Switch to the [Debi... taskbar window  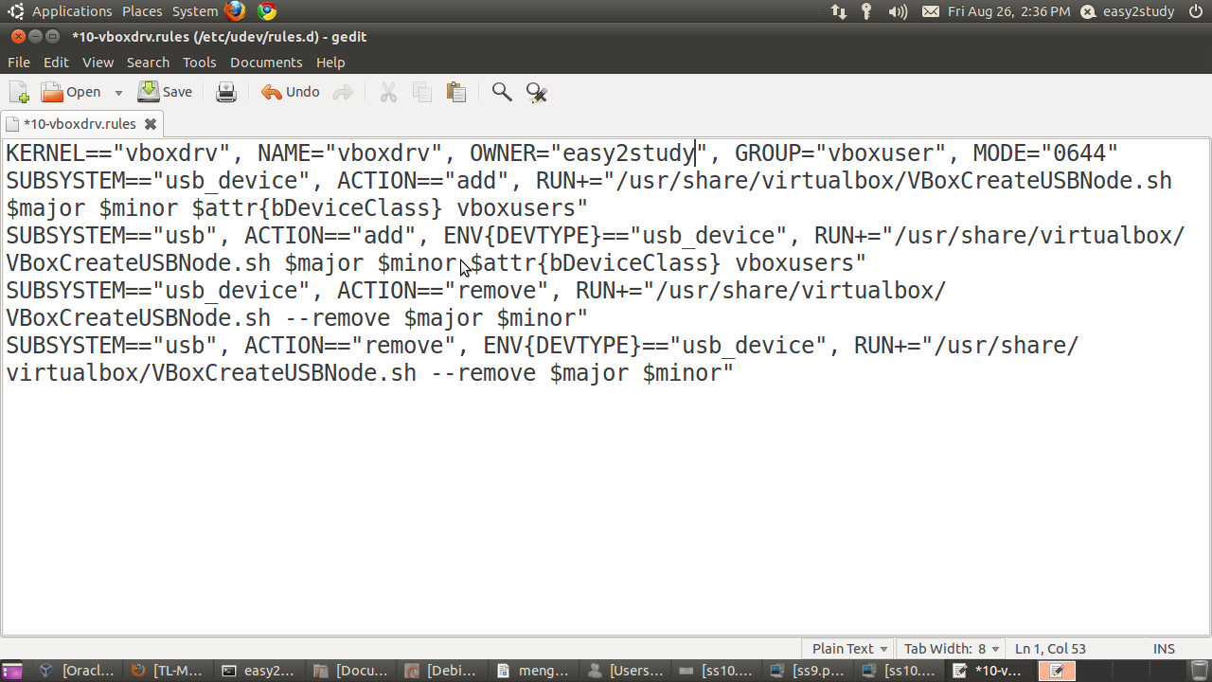tap(443, 671)
